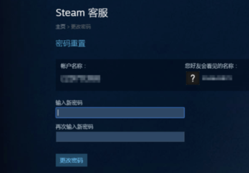Click the 输入新密码 field label
The width and height of the screenshot is (249, 173).
pos(69,103)
